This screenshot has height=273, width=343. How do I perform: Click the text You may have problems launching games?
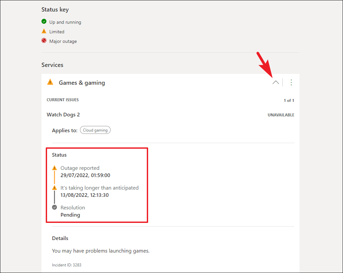click(101, 251)
